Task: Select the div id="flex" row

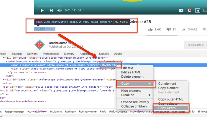Action: coord(58,87)
